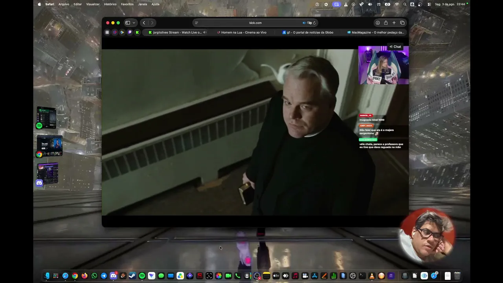Viewport: 503px width, 283px height.
Task: Open the Arquivo menu
Action: tap(64, 4)
